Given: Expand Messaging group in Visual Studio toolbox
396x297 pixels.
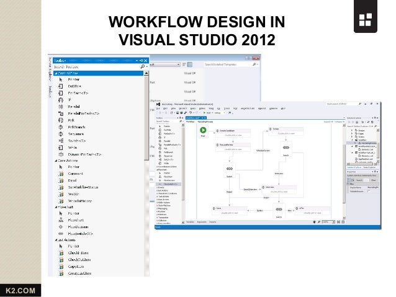Looking at the screenshot, I should click(x=157, y=209).
